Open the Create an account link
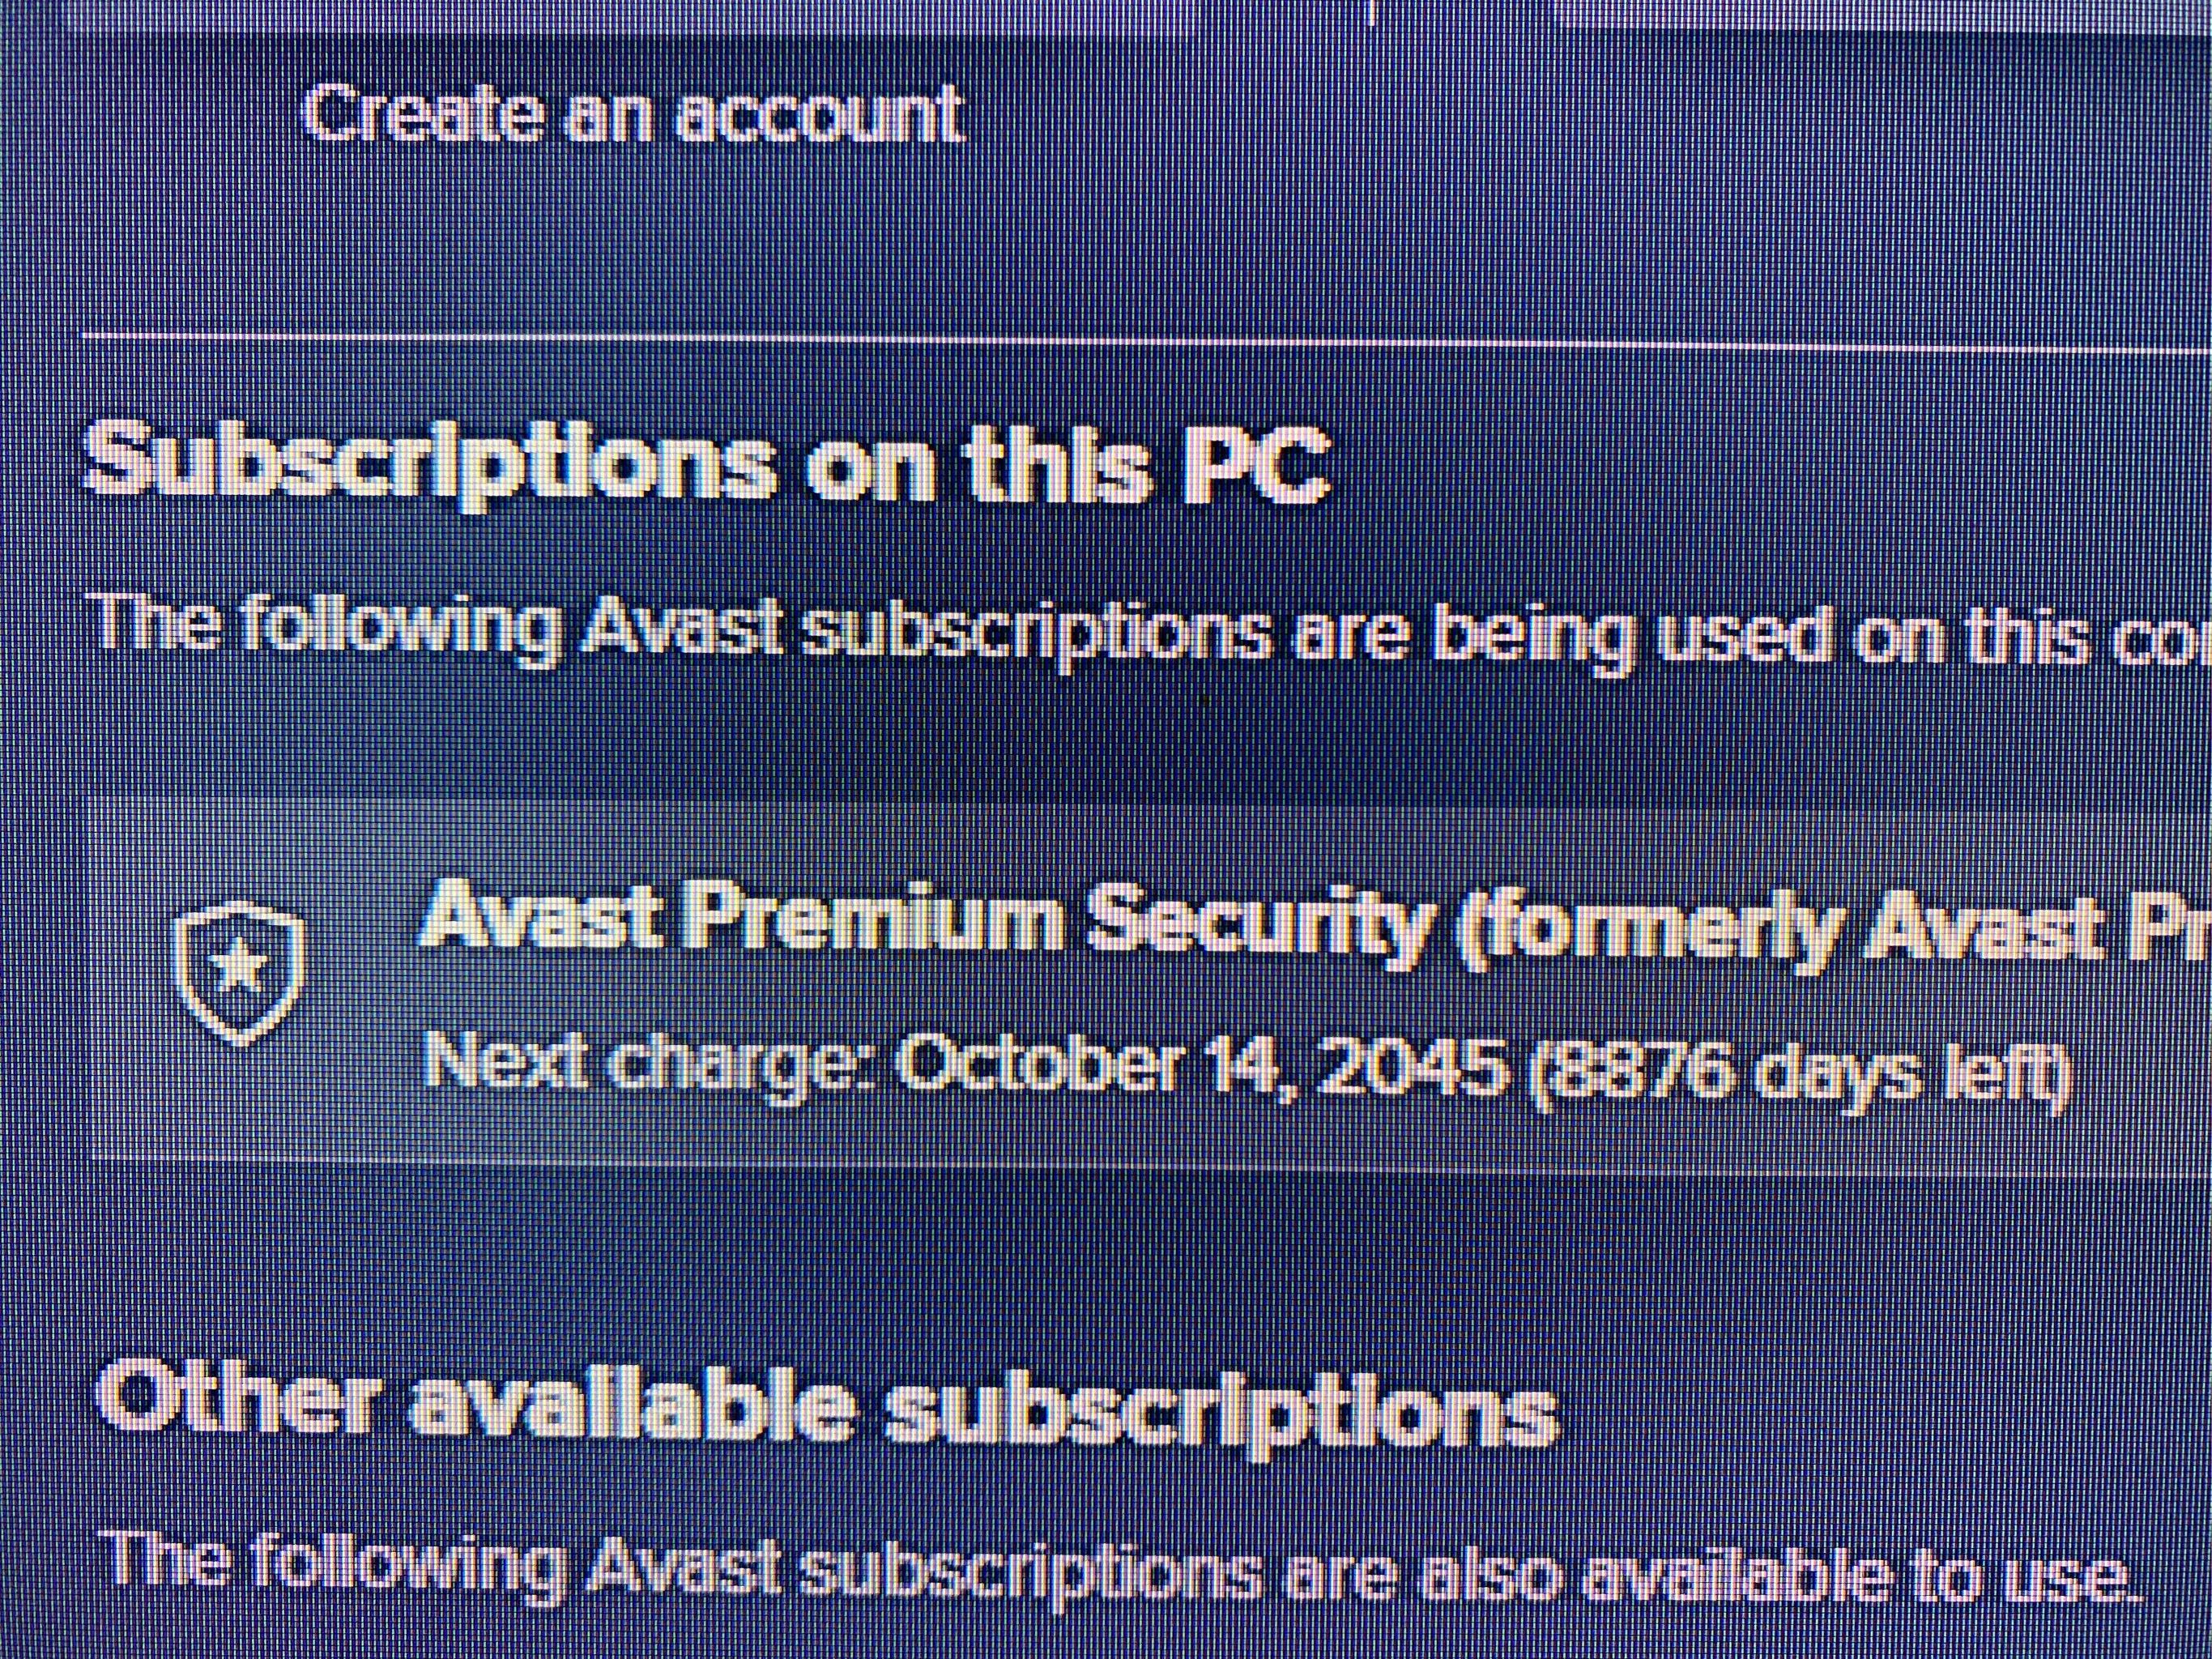This screenshot has width=2212, height=1659. pos(633,112)
